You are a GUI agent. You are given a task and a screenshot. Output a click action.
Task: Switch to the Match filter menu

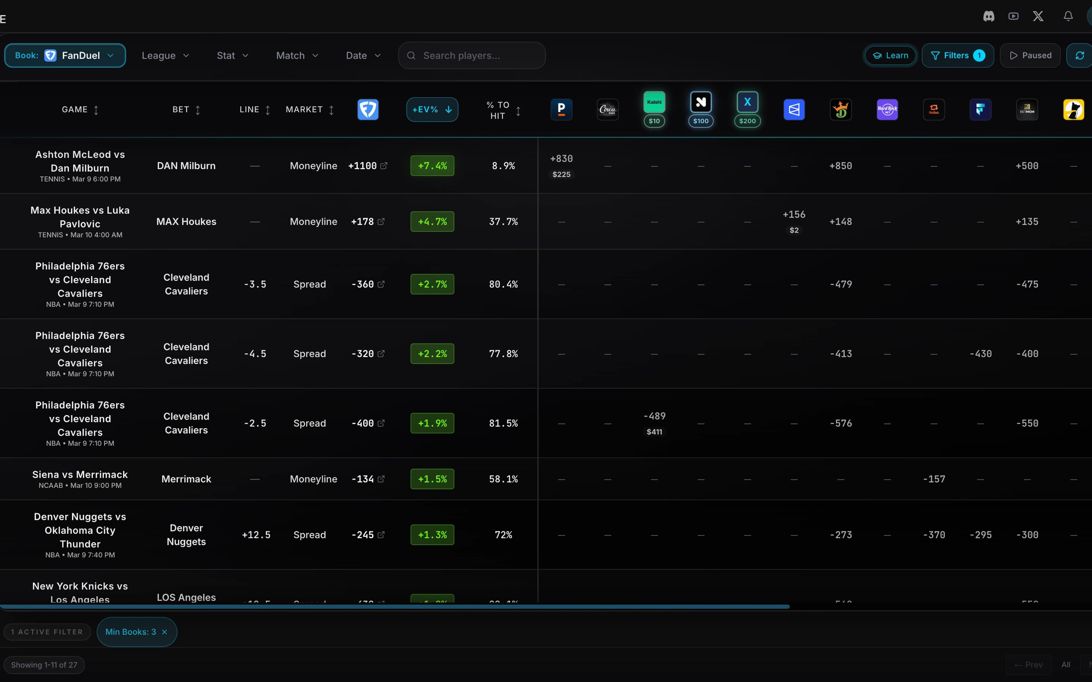click(297, 55)
